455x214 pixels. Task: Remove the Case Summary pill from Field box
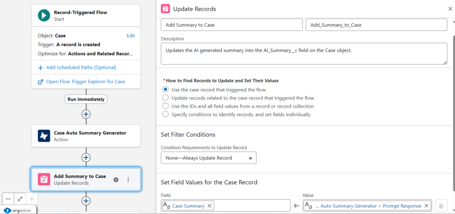210,206
